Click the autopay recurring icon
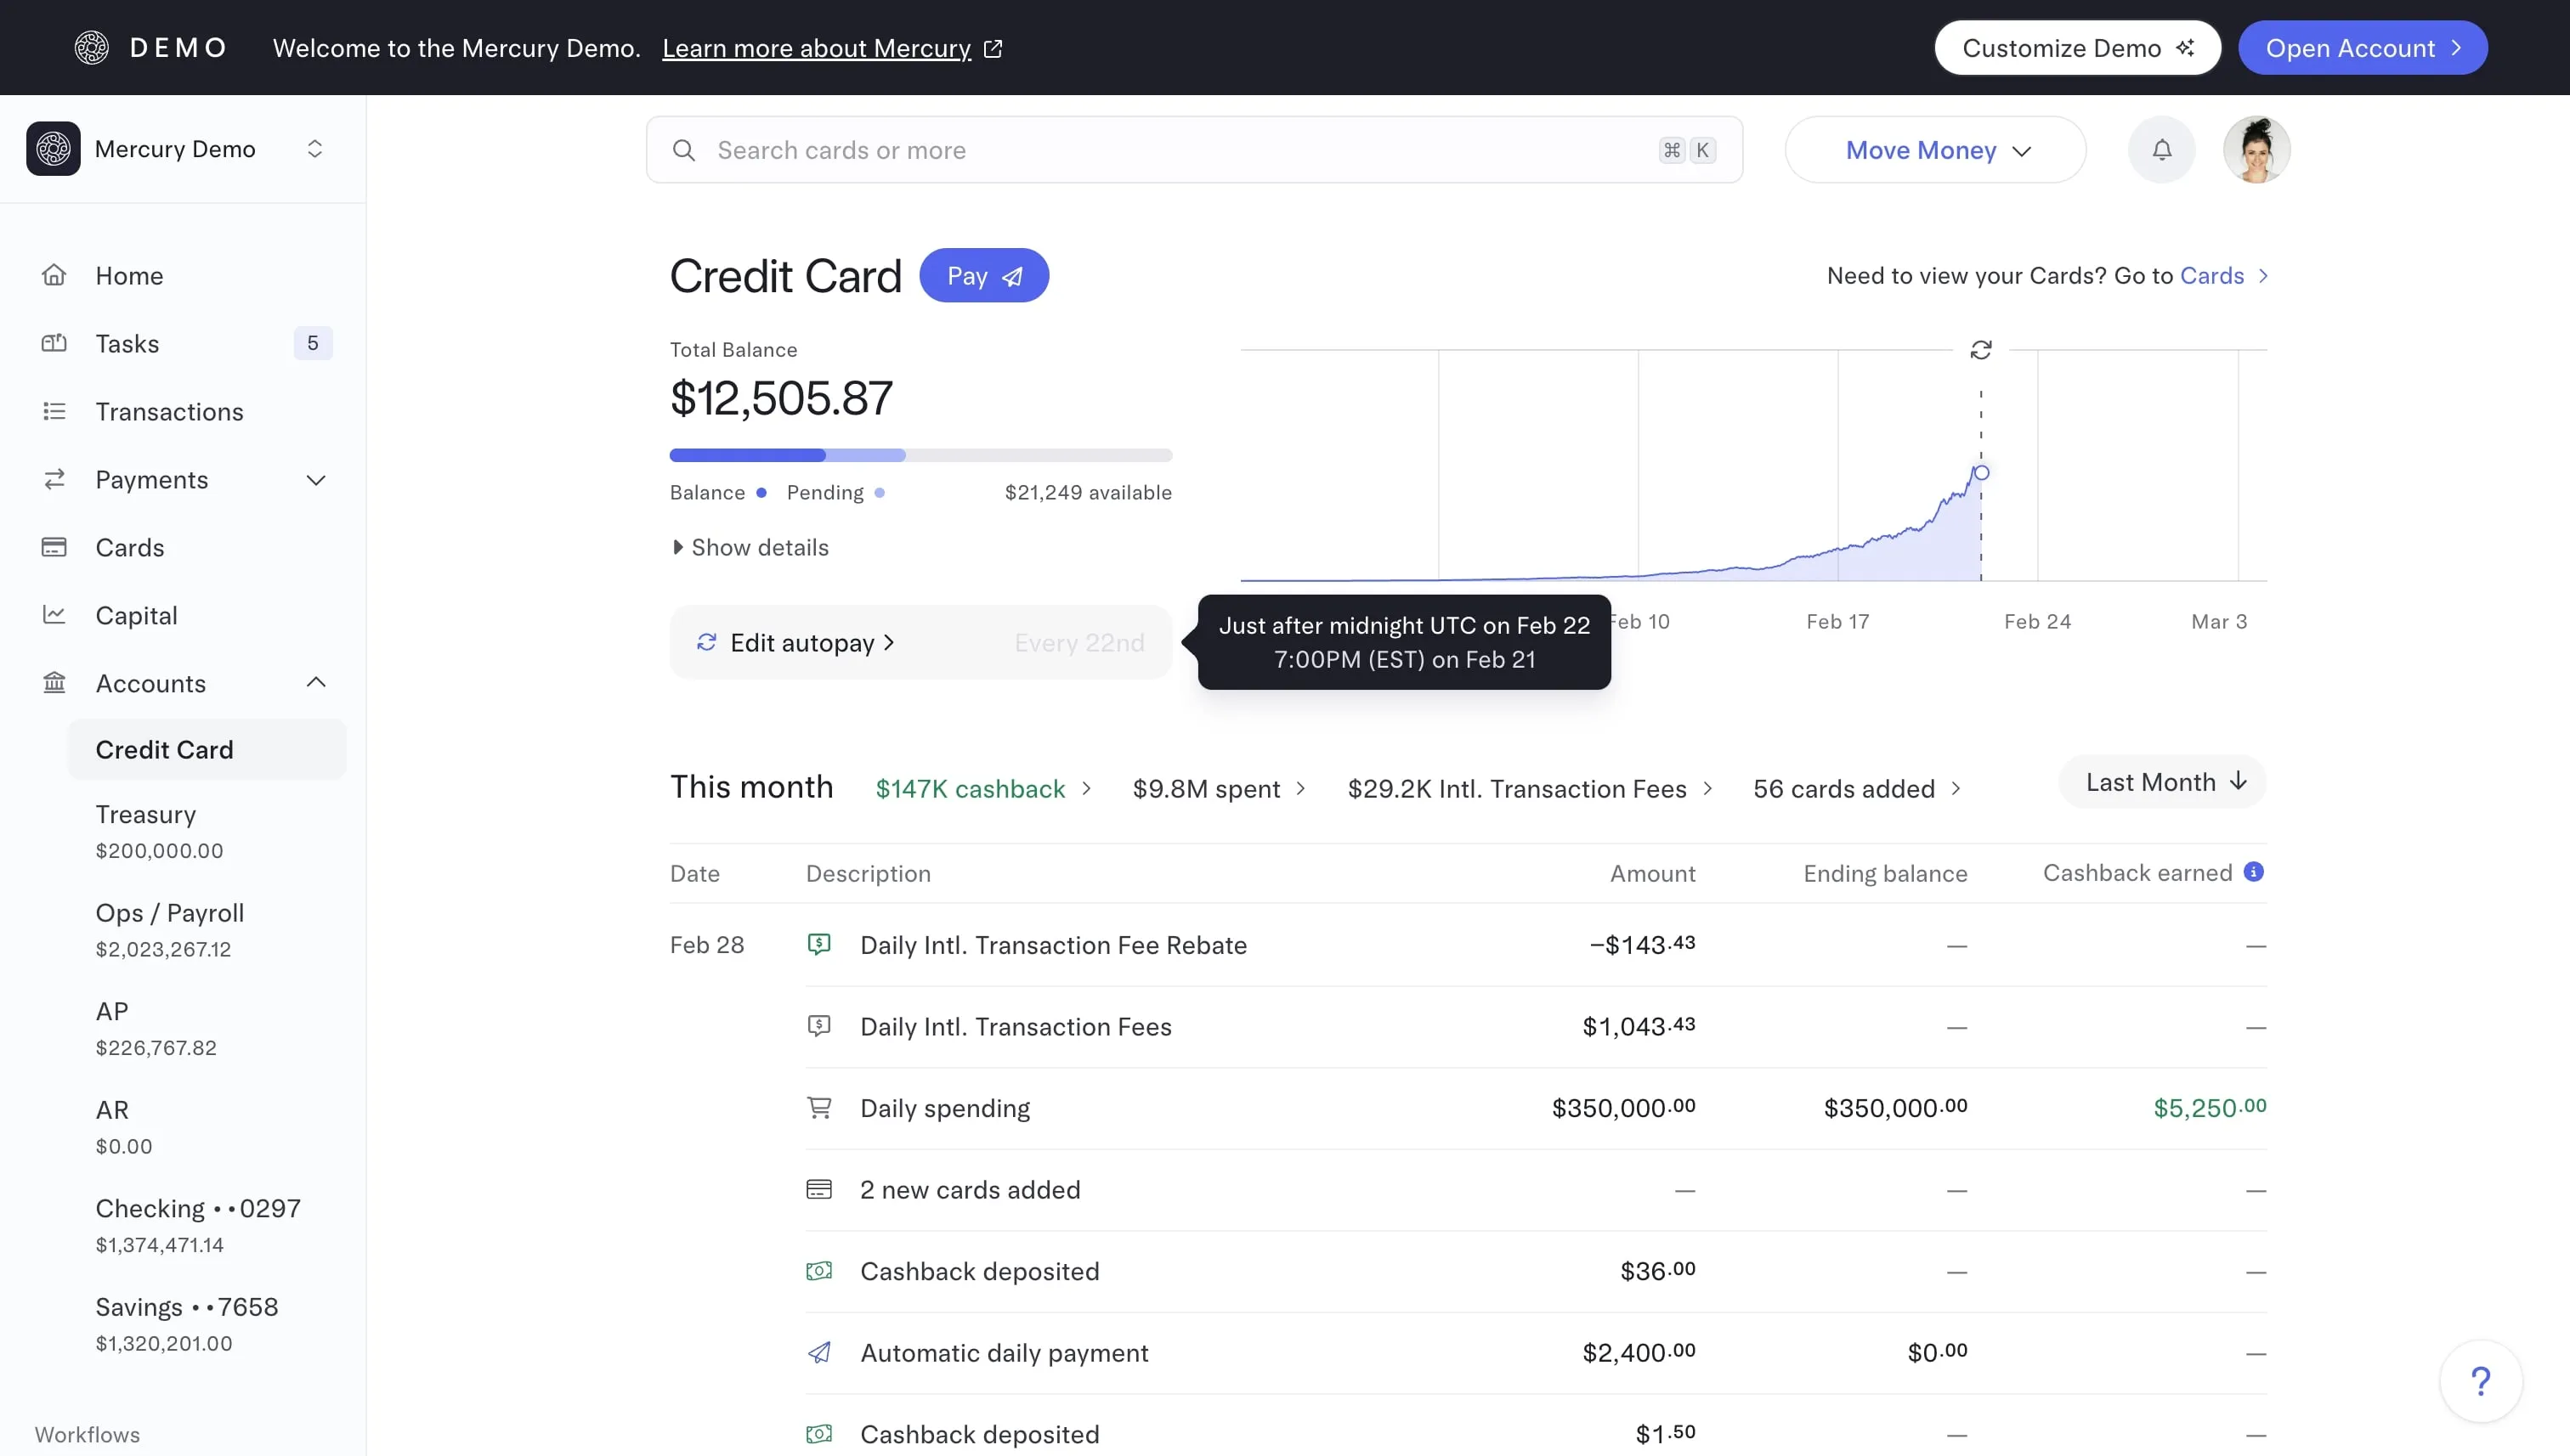2570x1456 pixels. [x=706, y=642]
